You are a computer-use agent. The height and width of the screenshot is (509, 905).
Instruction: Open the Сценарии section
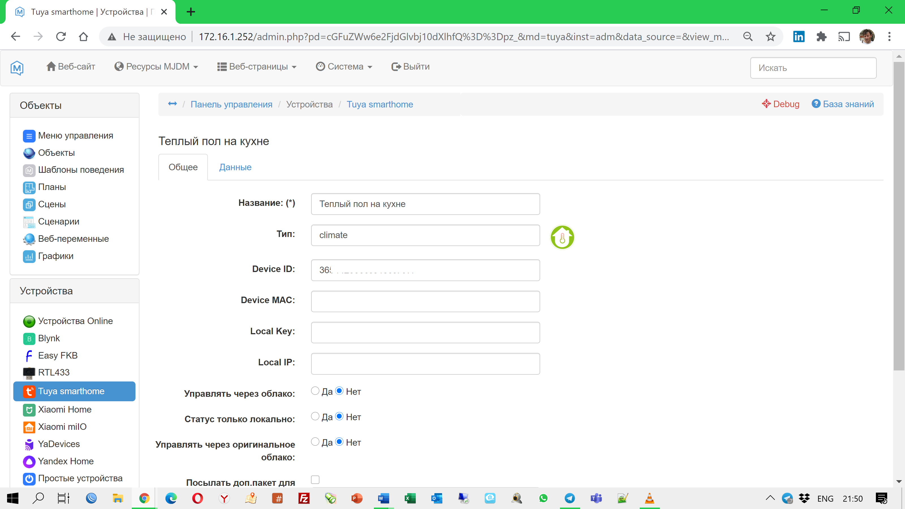pos(58,221)
